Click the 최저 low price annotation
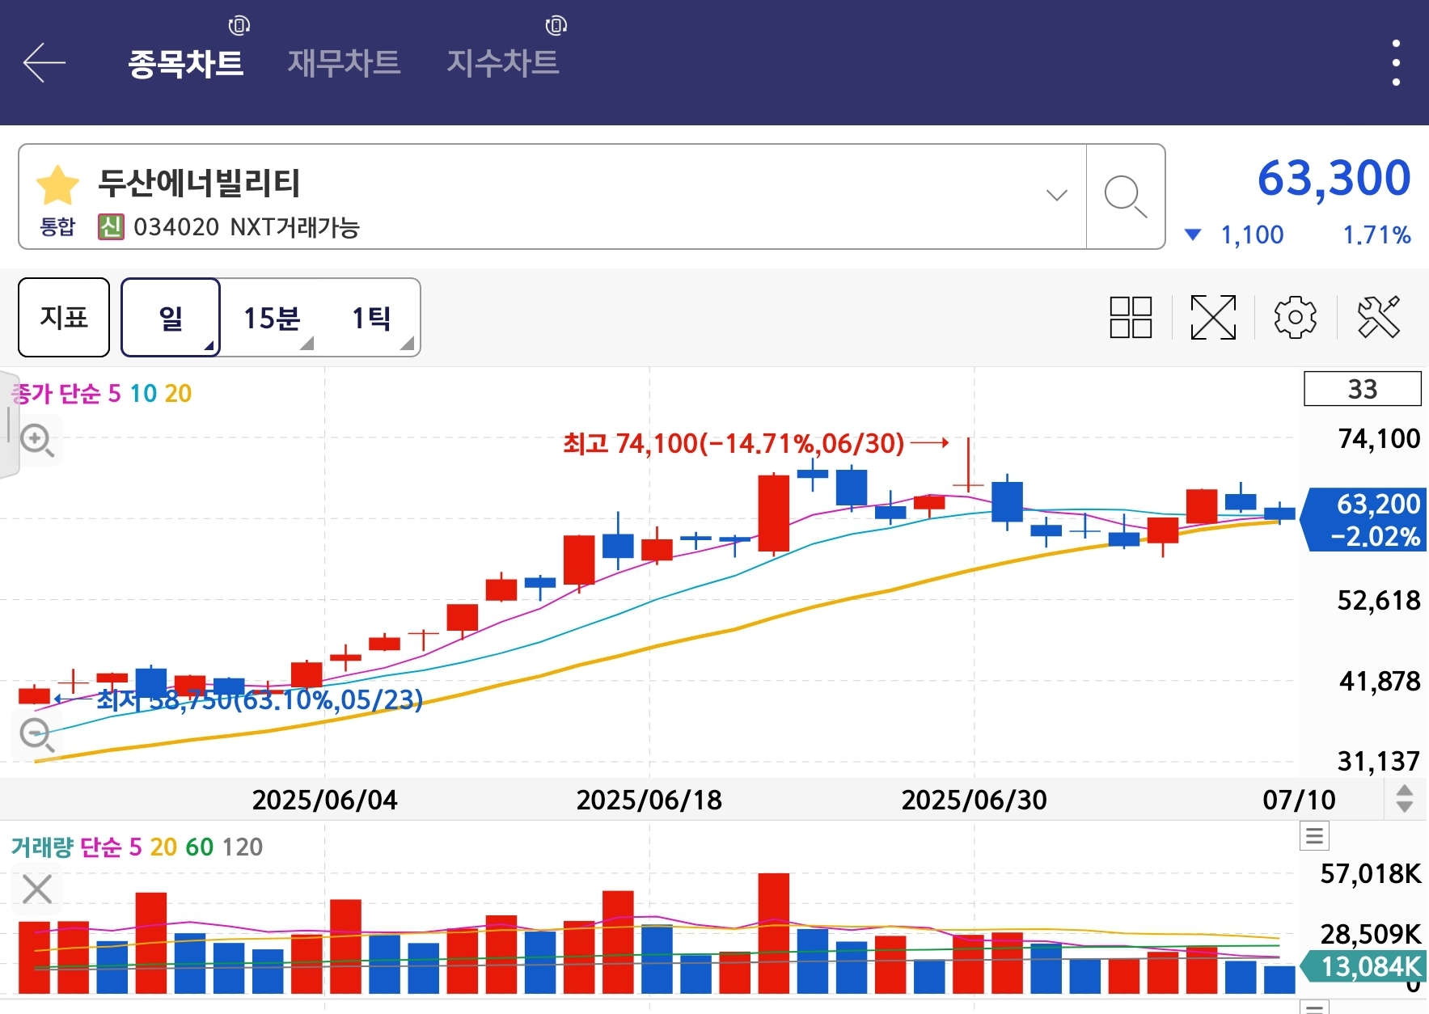1429x1014 pixels. (x=260, y=699)
